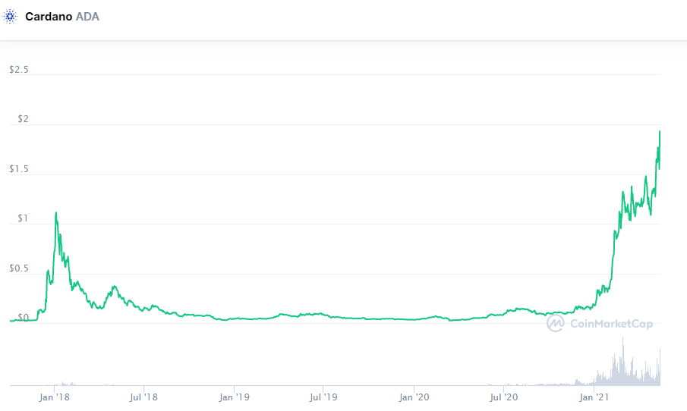Select the Jul '18 x-axis label
Image resolution: width=687 pixels, height=411 pixels.
pyautogui.click(x=143, y=397)
